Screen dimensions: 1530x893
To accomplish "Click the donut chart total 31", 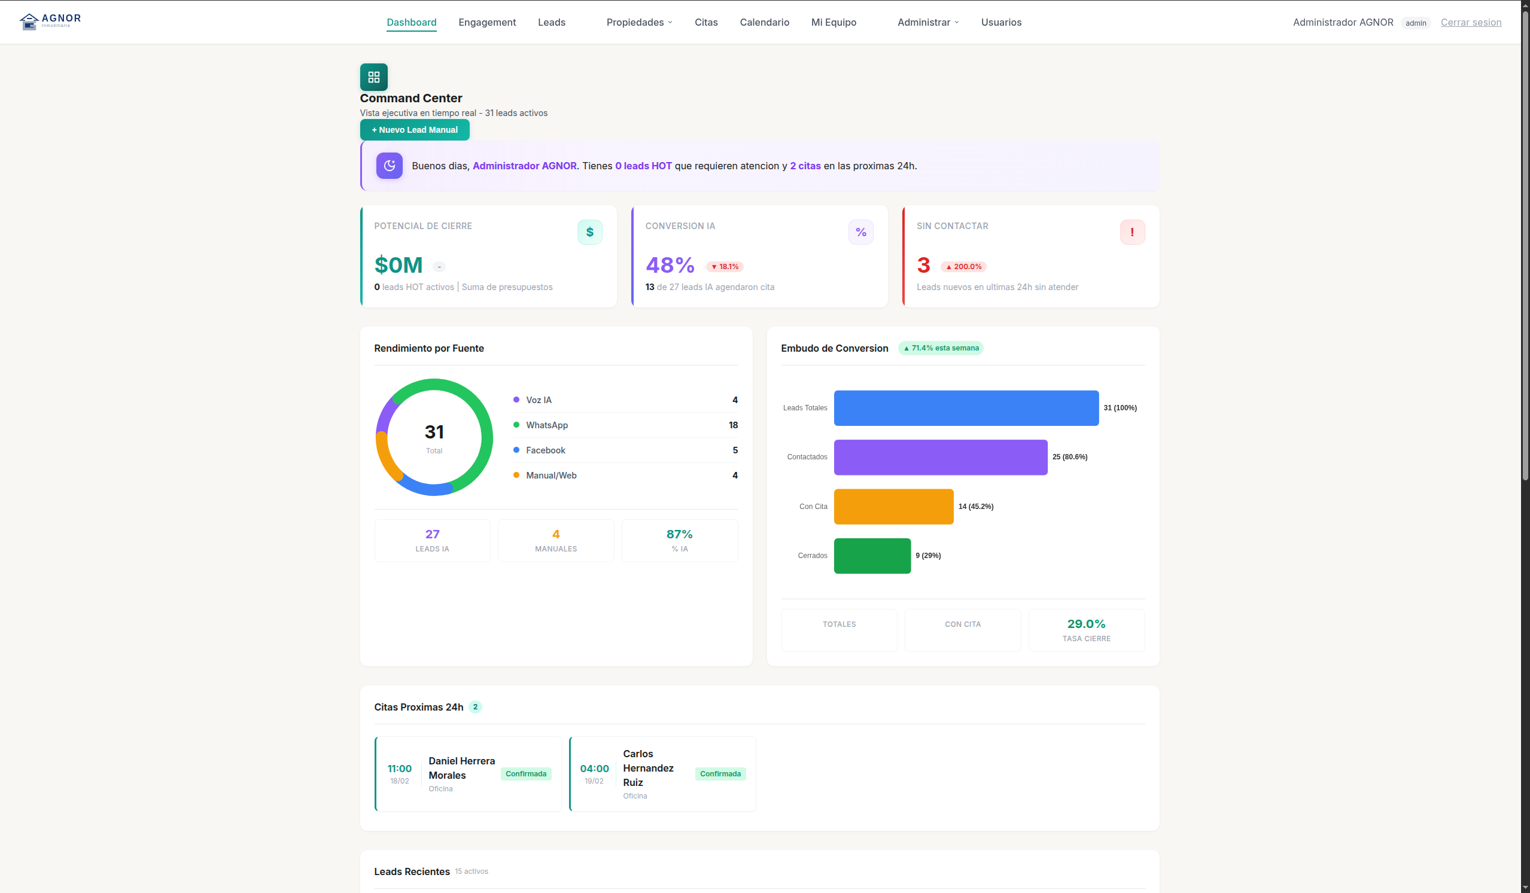I will tap(434, 432).
